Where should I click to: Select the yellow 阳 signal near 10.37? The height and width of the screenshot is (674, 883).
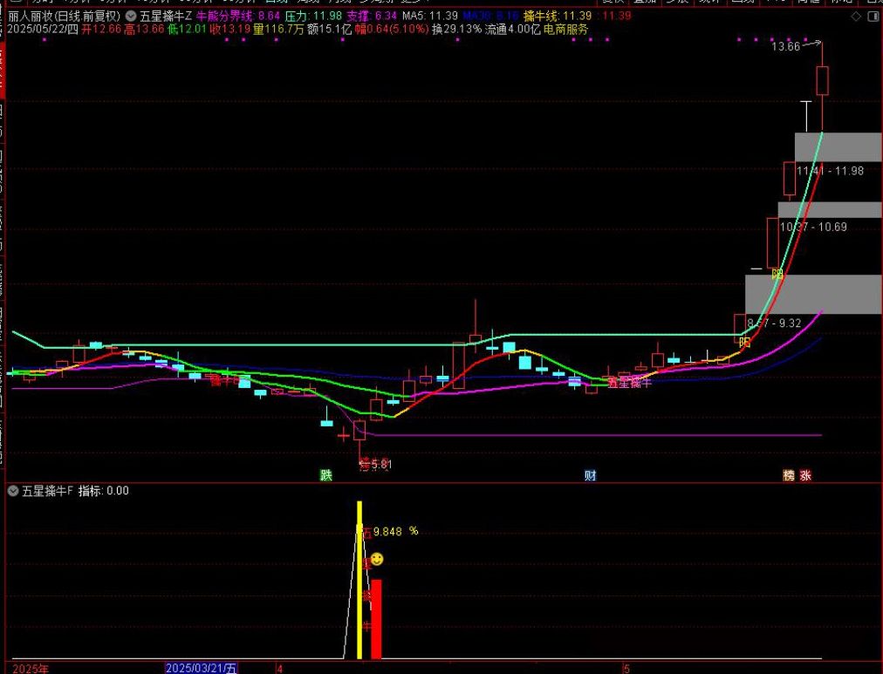click(777, 274)
